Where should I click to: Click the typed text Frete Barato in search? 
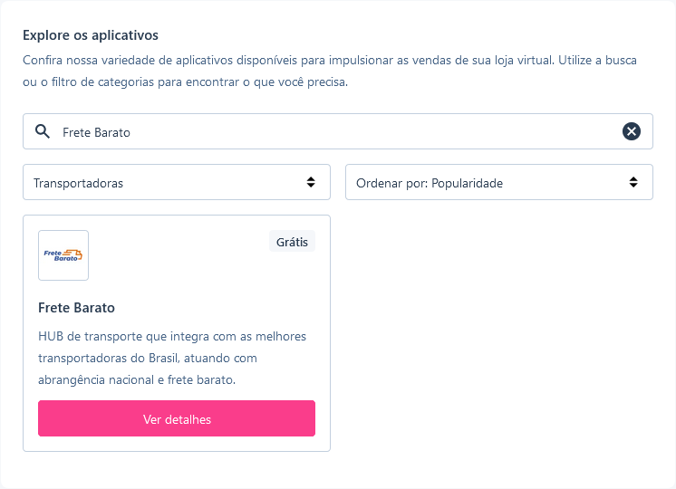click(x=96, y=132)
